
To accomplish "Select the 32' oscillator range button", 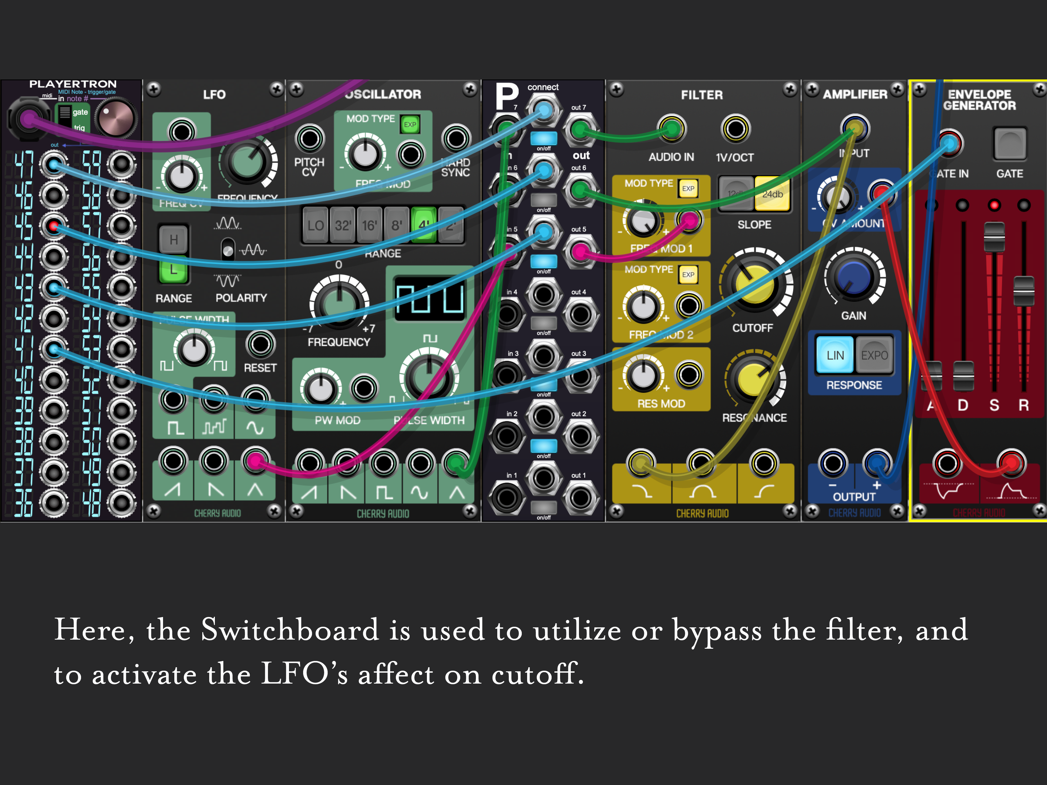I will 342,225.
